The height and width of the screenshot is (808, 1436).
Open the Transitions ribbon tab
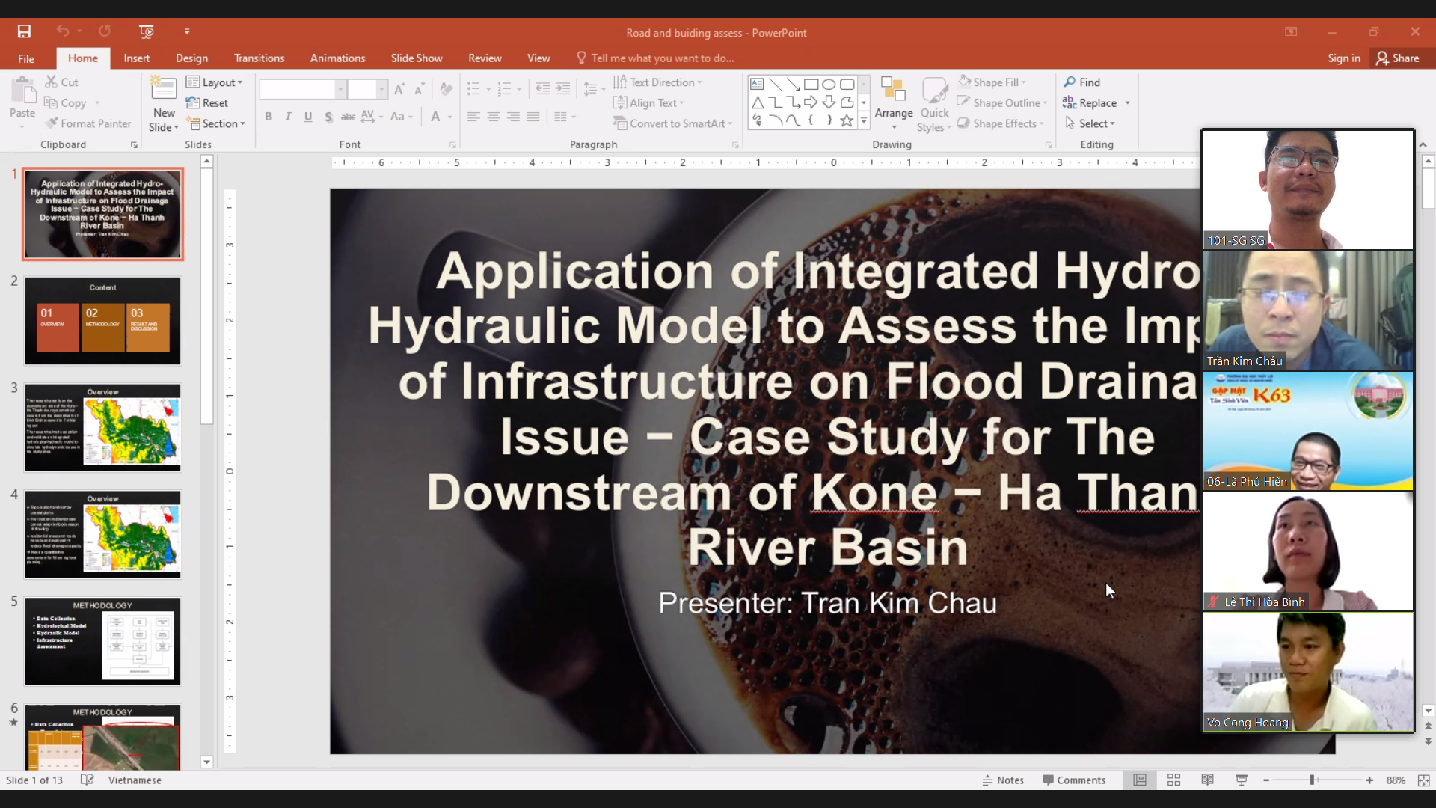pos(259,58)
